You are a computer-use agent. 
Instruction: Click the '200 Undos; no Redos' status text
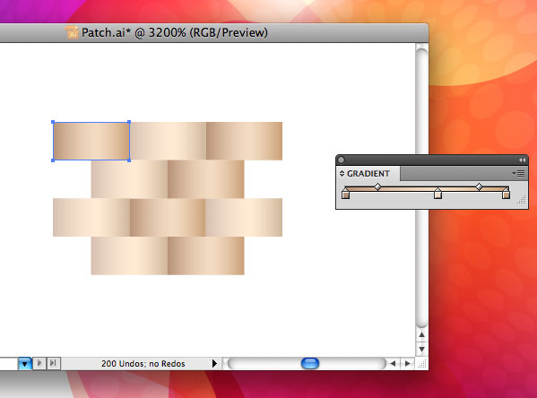pyautogui.click(x=143, y=364)
